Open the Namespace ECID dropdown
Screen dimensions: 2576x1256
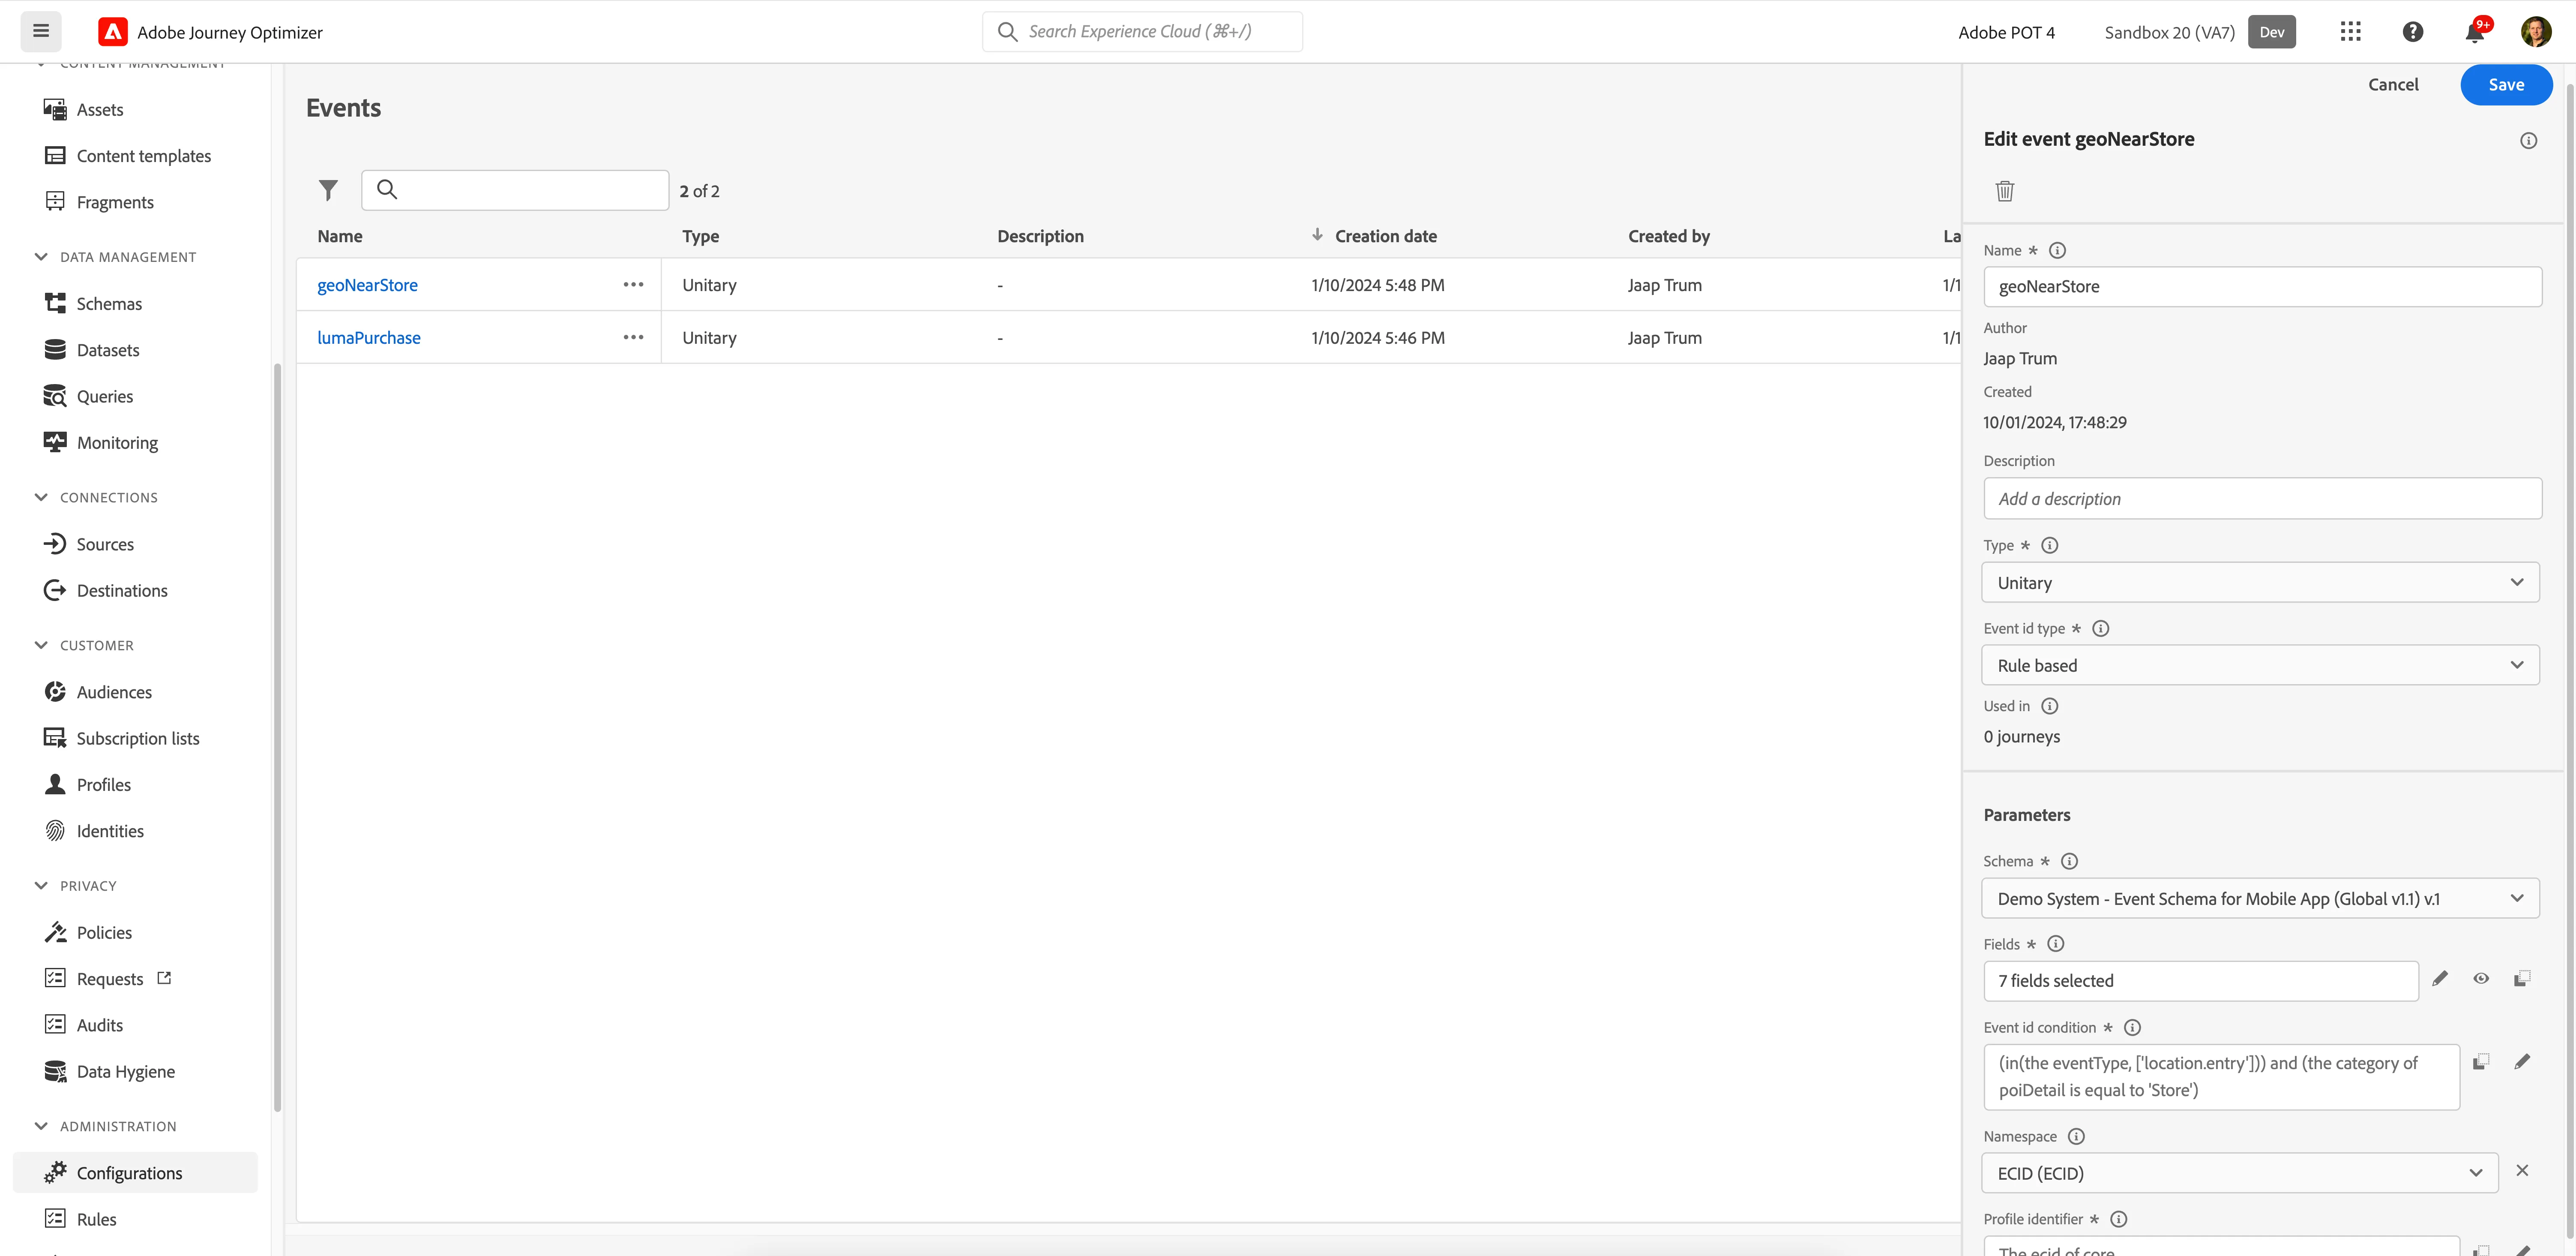tap(2240, 1173)
